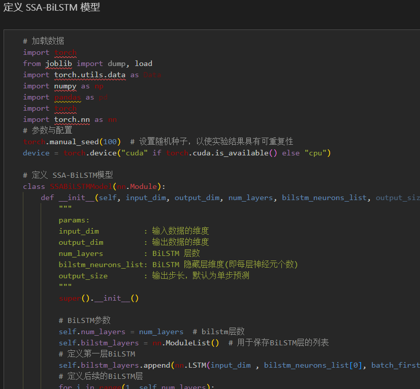Click the 'joblib' module name with squiggly underline
This screenshot has height=389, width=420.
coord(58,63)
